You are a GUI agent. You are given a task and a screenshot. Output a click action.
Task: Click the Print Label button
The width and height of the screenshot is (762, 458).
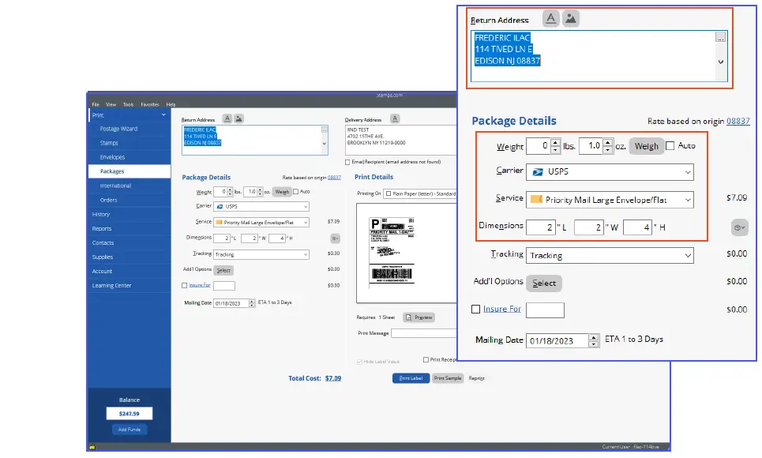click(x=411, y=378)
